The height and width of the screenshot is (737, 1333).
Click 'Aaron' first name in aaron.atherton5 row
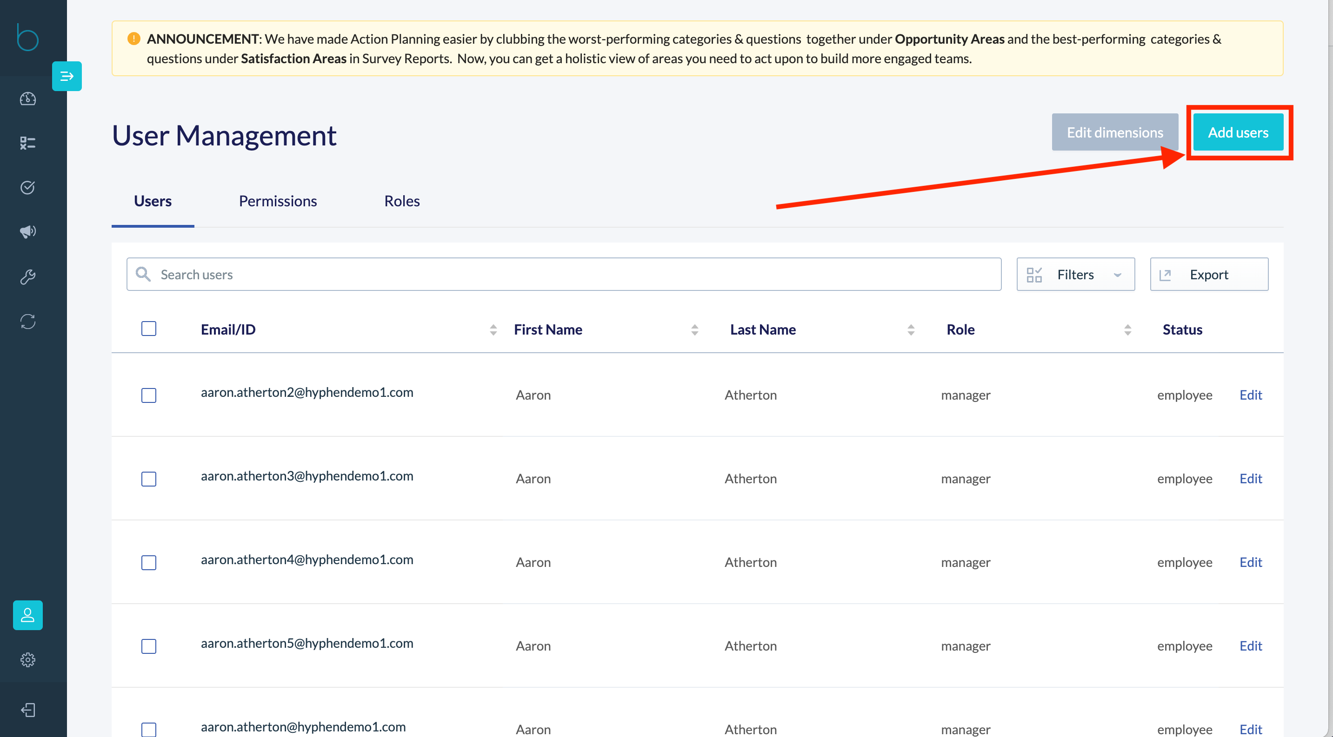click(533, 646)
